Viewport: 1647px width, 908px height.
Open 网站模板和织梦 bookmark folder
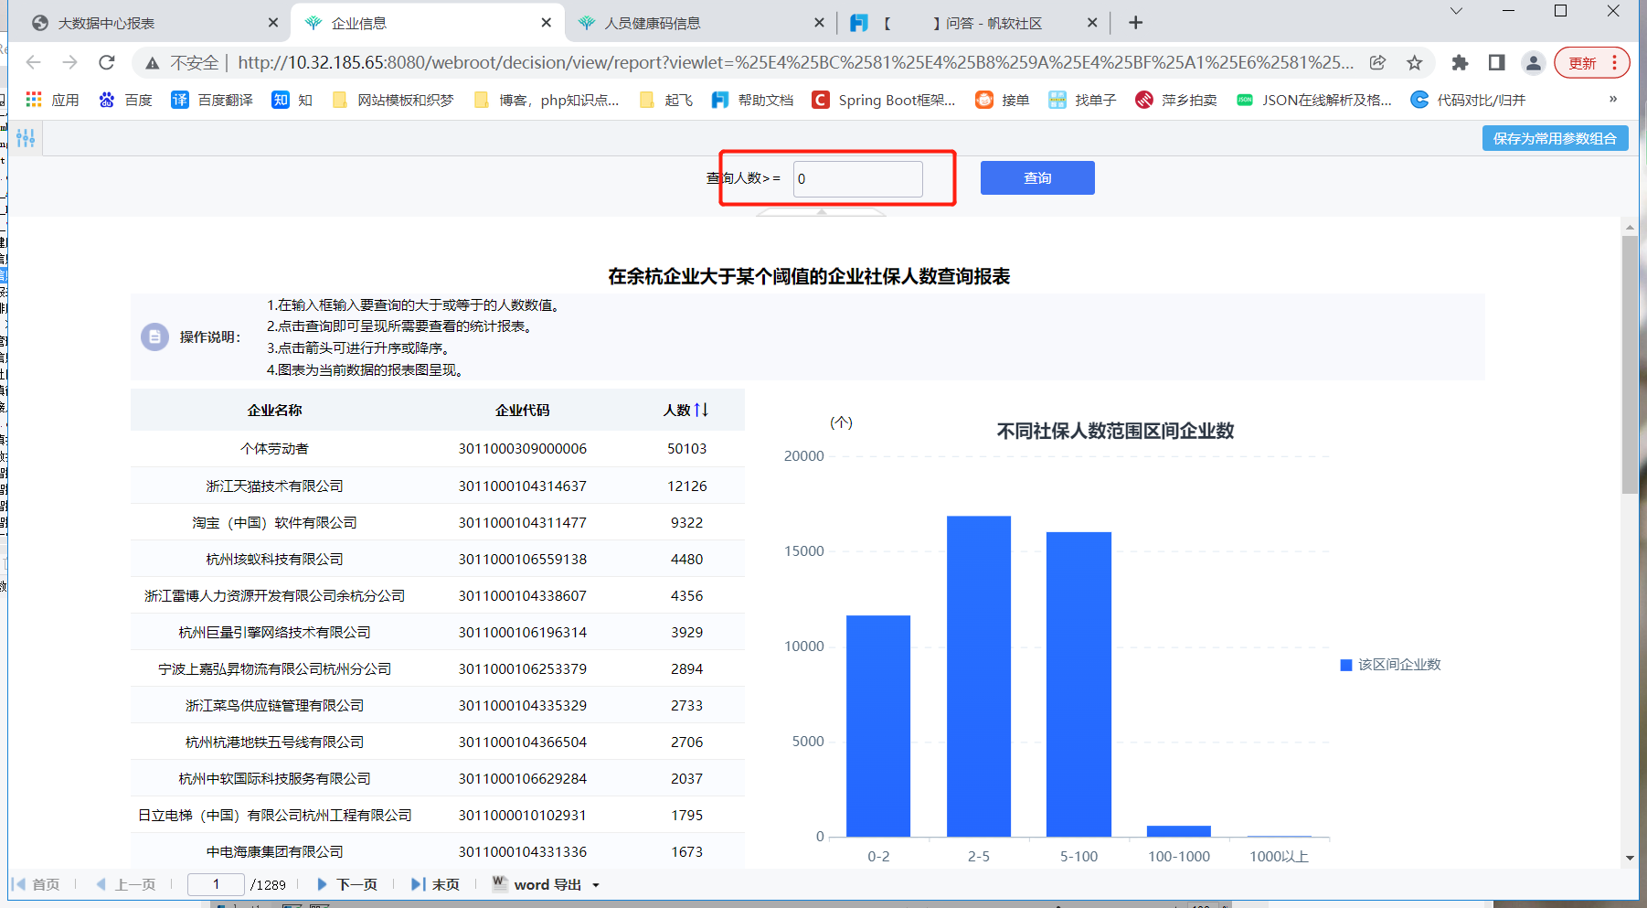tap(393, 100)
